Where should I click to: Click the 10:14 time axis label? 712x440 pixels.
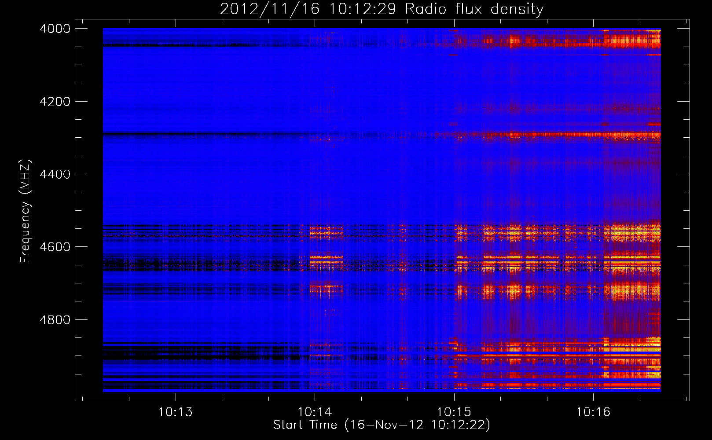(315, 412)
